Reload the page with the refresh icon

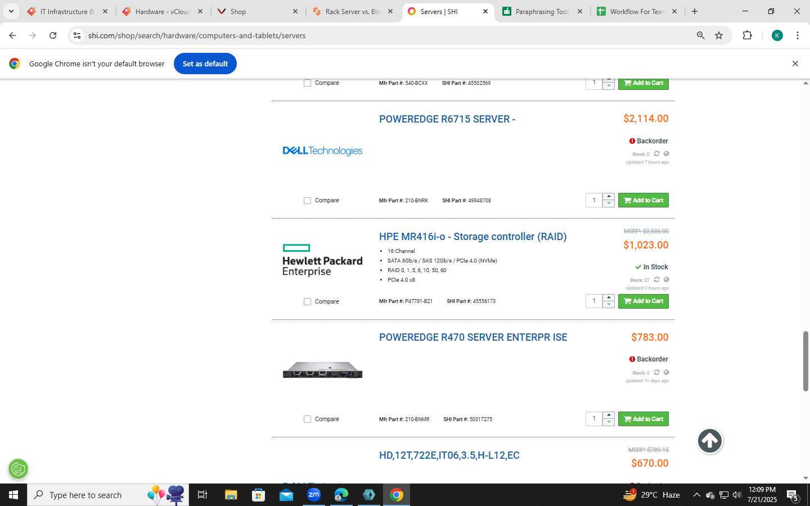tap(53, 35)
